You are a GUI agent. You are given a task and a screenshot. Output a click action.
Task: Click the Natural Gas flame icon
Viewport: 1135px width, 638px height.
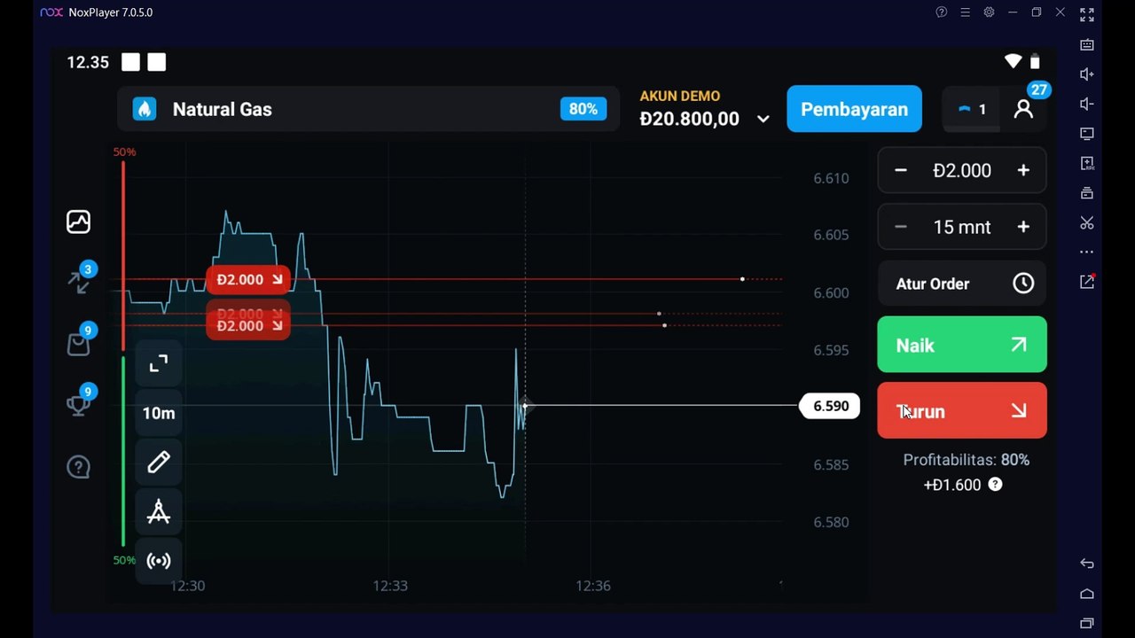pos(145,109)
